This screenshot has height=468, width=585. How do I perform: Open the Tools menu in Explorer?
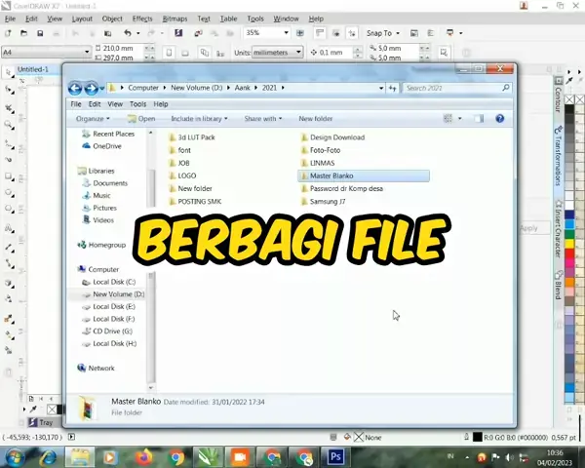pos(137,104)
